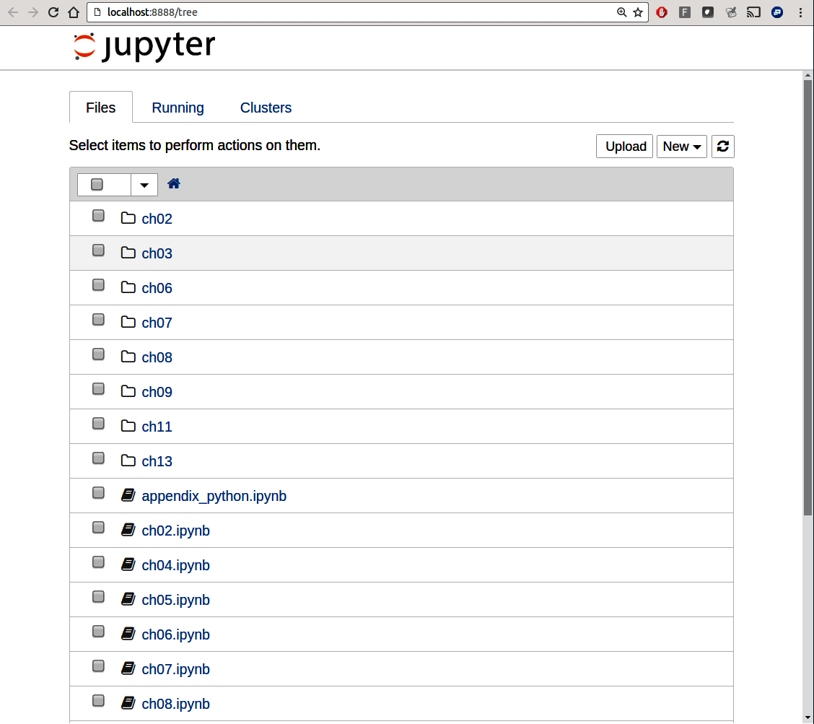Switch to the Running tab

[178, 108]
